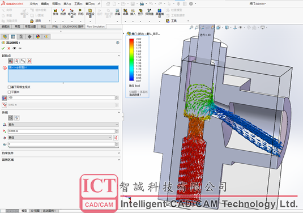The height and width of the screenshot is (213, 303).
Task: Toggle preview with the eye icon
Action: pos(14,48)
